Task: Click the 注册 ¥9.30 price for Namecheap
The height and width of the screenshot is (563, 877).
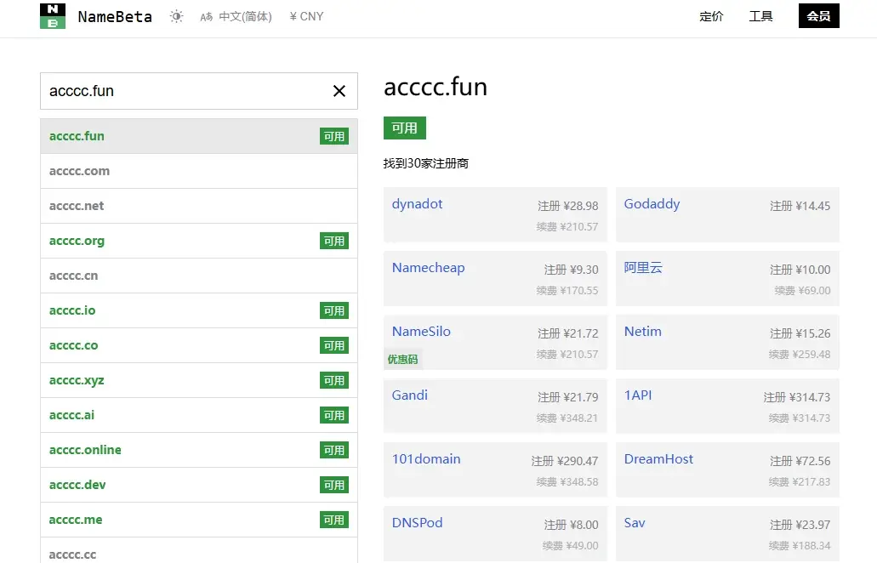Action: click(x=571, y=270)
